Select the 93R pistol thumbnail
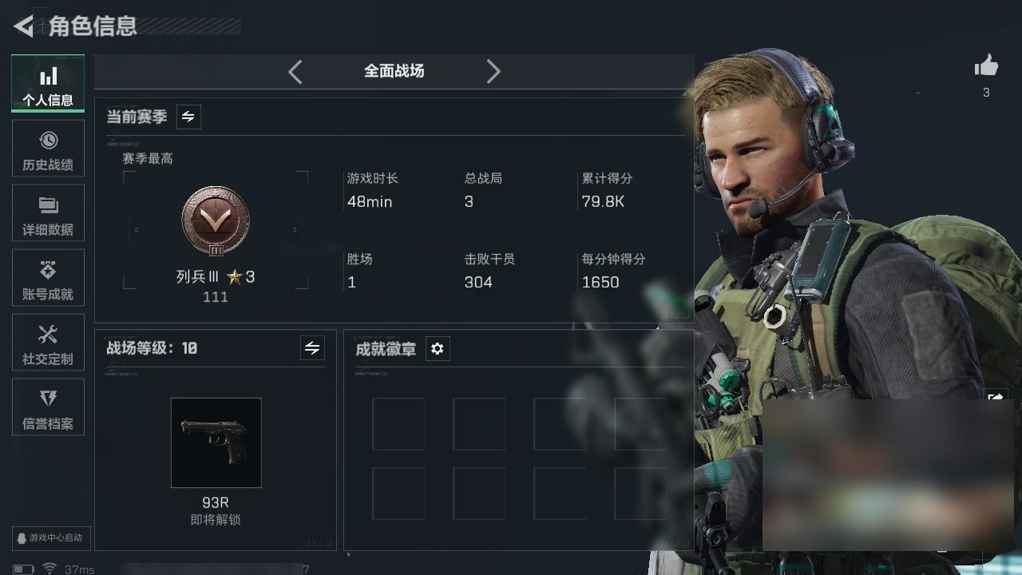1022x575 pixels. pyautogui.click(x=216, y=442)
